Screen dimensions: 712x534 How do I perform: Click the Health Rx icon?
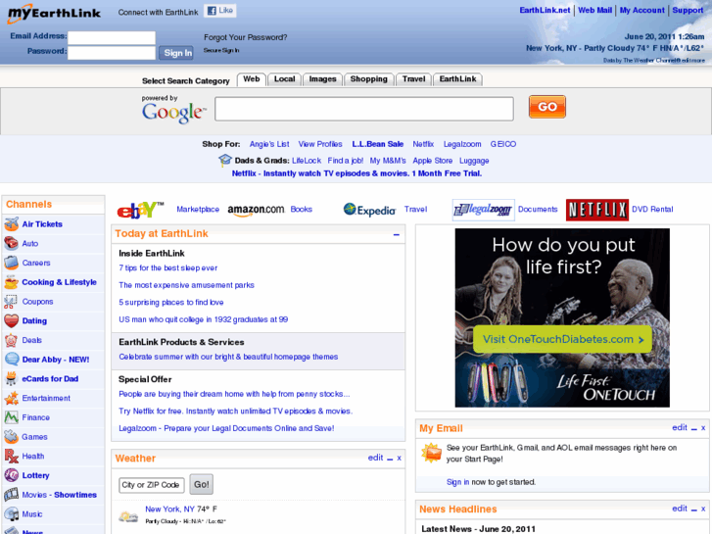[x=12, y=456]
